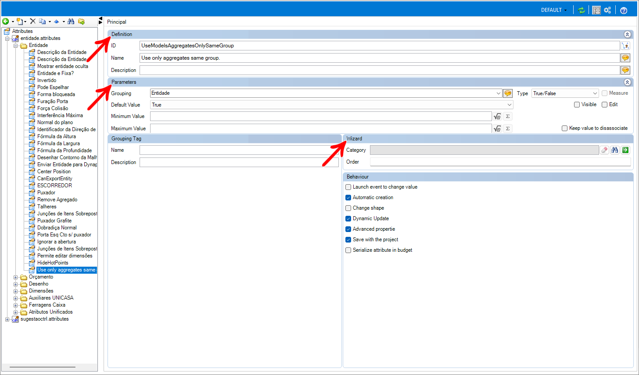
Task: Click the delete X icon in tree toolbar
Action: (33, 21)
